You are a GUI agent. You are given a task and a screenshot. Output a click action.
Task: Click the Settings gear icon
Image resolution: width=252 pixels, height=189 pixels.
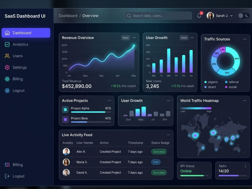pos(7,68)
